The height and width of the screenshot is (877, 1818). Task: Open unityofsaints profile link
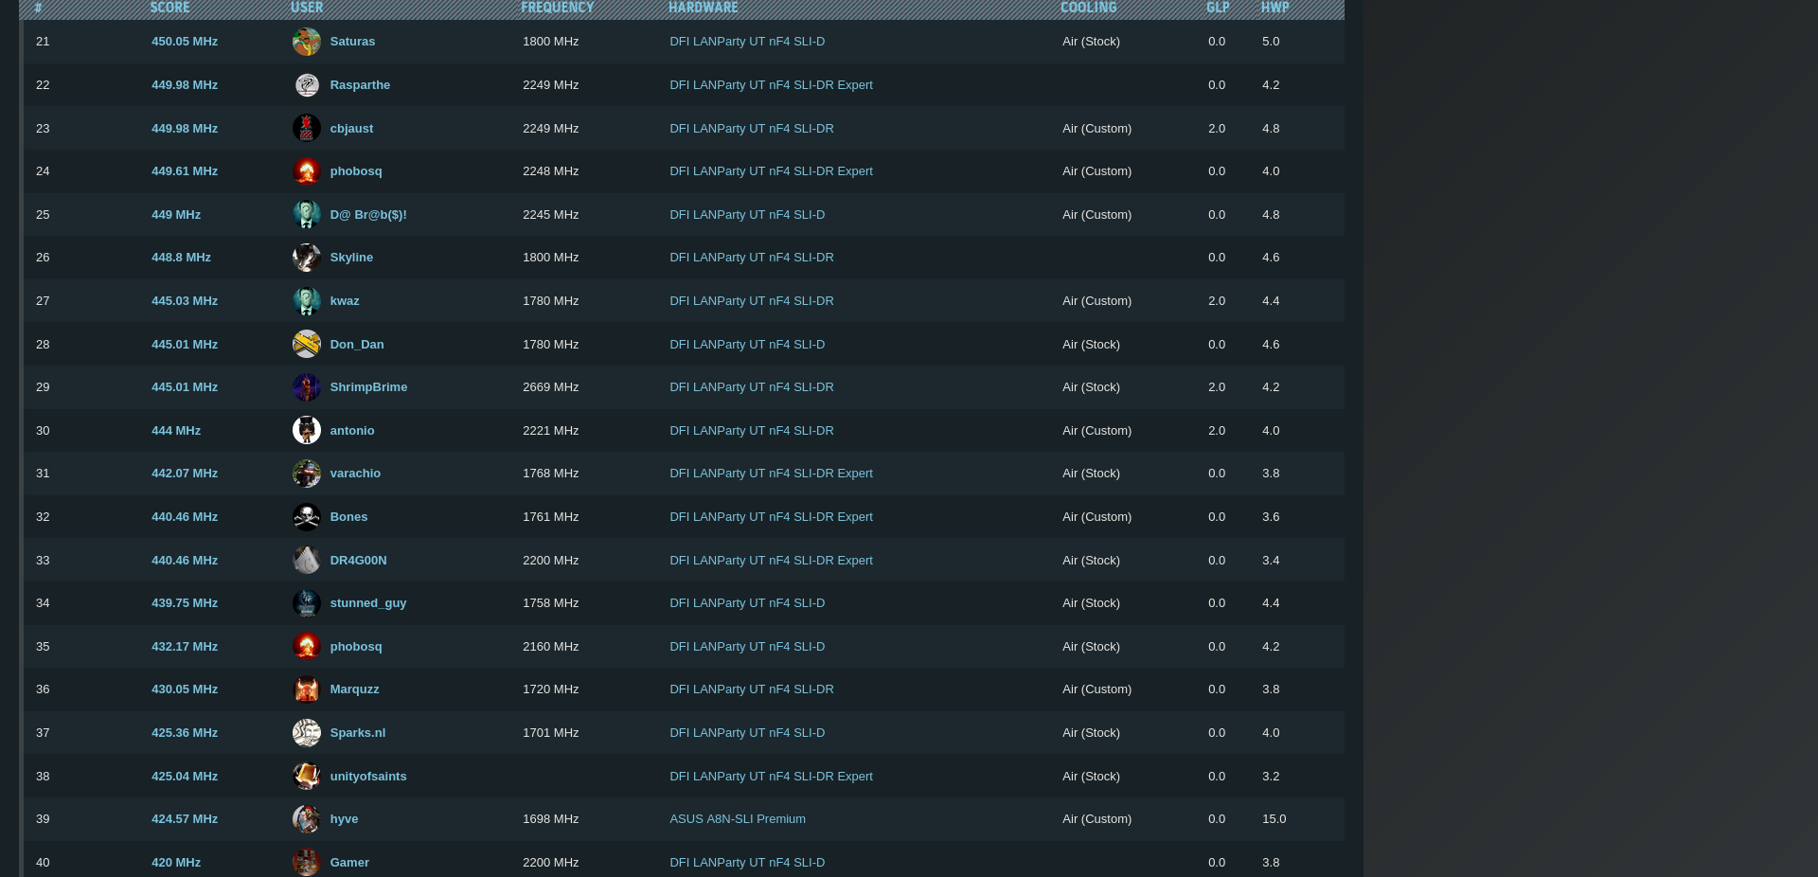pyautogui.click(x=368, y=777)
